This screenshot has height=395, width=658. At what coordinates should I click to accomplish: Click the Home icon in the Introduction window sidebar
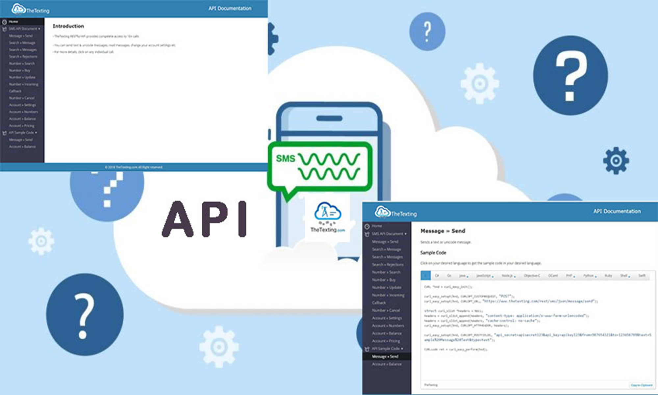point(4,22)
